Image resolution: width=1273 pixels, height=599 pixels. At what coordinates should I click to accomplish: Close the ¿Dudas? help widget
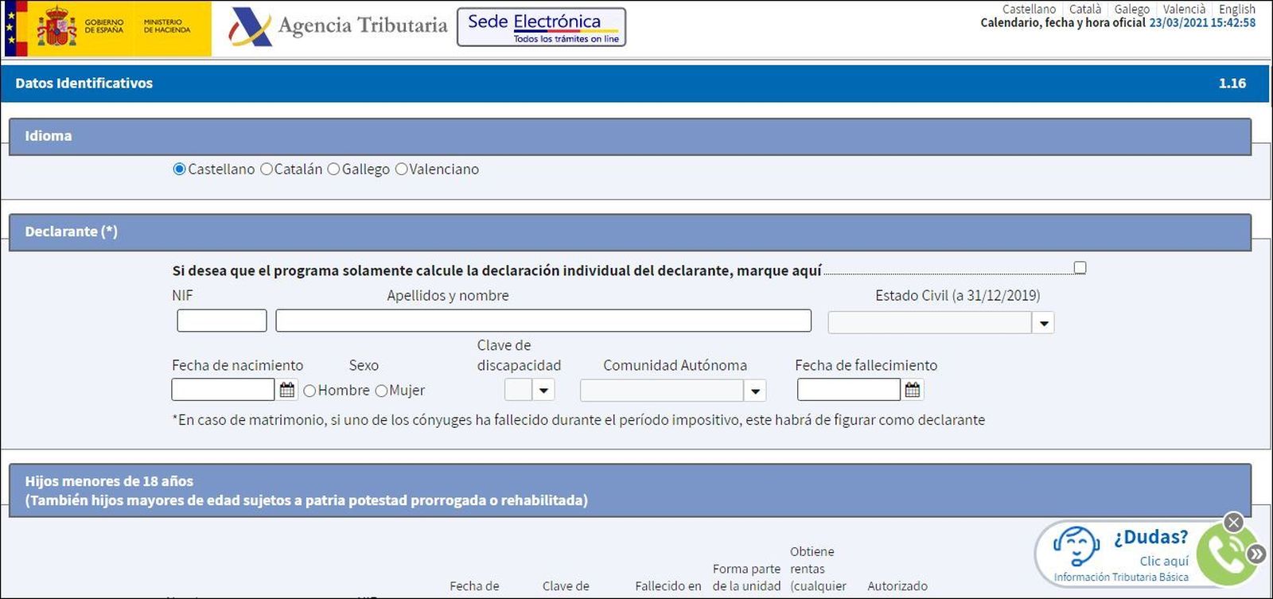click(x=1233, y=522)
